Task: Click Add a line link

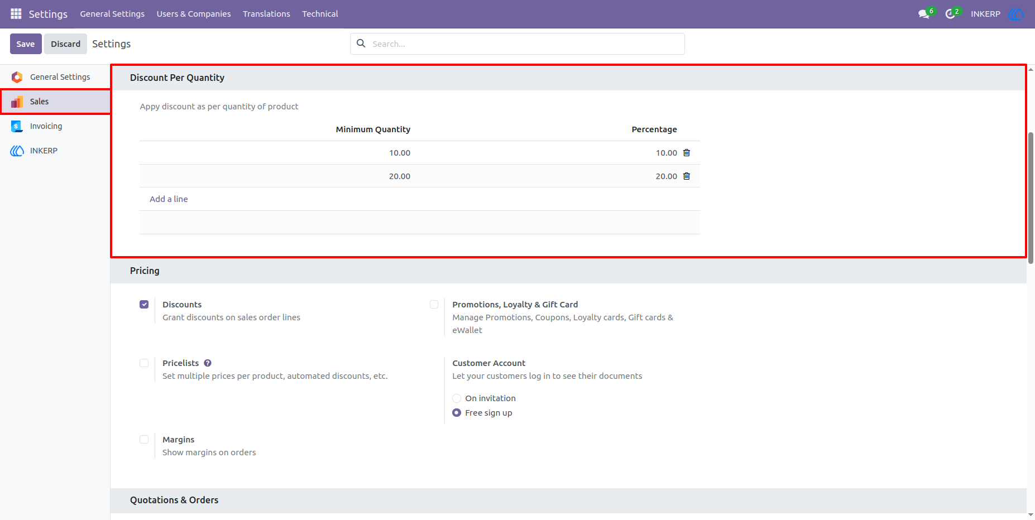Action: (169, 199)
